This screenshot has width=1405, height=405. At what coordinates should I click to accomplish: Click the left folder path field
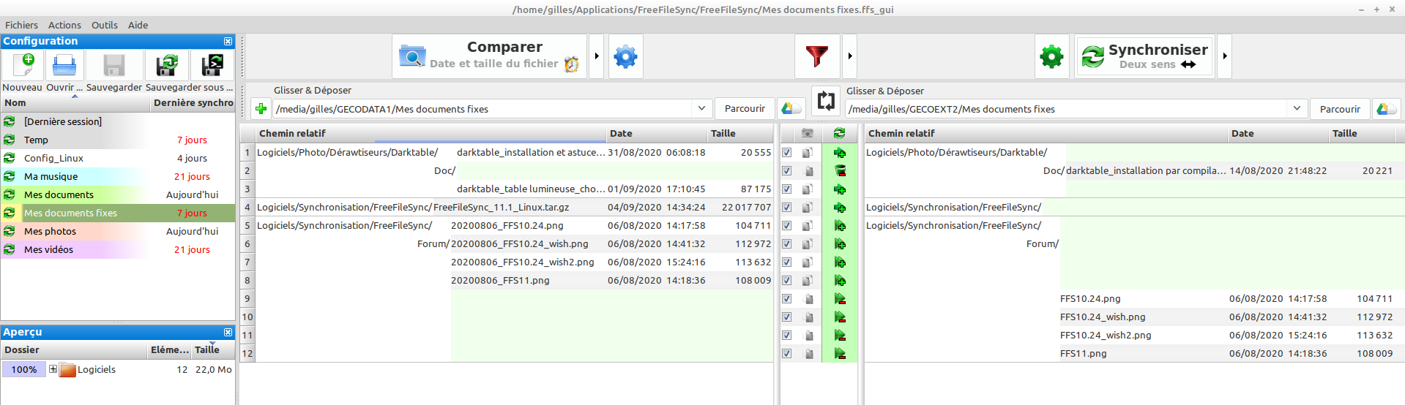pos(483,109)
